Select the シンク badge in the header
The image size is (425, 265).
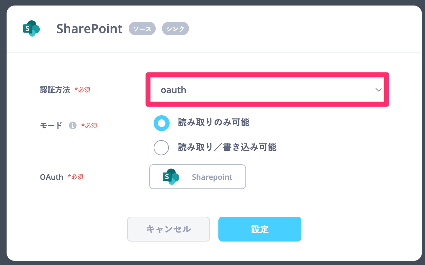[x=175, y=29]
